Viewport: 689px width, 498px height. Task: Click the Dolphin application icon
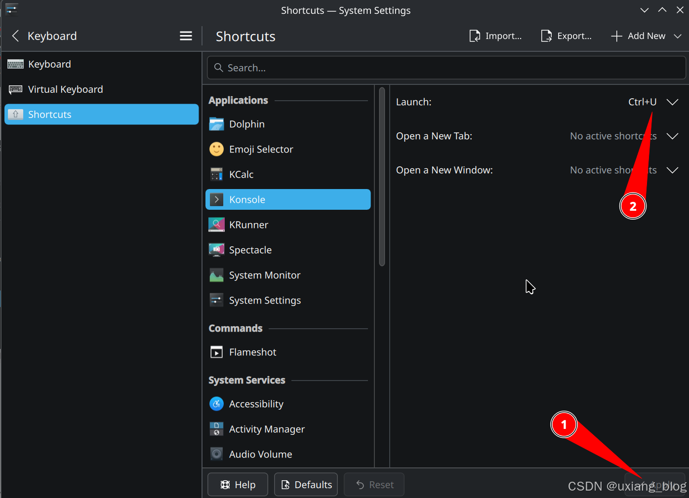(216, 124)
